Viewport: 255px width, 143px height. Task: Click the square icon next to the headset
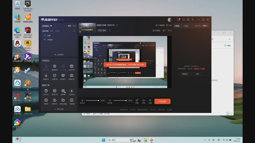[x=188, y=20]
